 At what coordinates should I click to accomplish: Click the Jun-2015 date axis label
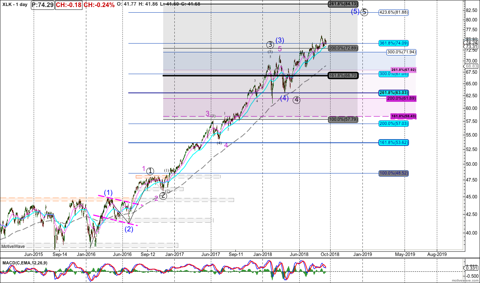[x=33, y=254]
